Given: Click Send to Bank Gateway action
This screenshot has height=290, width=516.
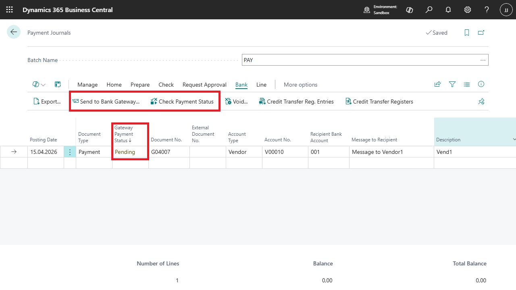Looking at the screenshot, I should (x=107, y=101).
